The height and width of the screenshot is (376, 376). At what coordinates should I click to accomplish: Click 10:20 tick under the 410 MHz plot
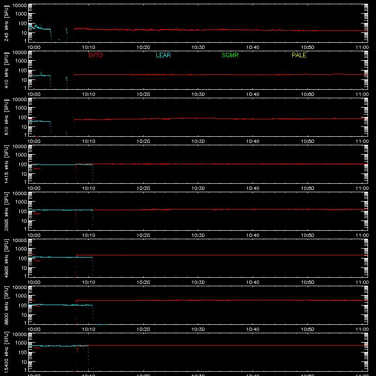point(143,94)
